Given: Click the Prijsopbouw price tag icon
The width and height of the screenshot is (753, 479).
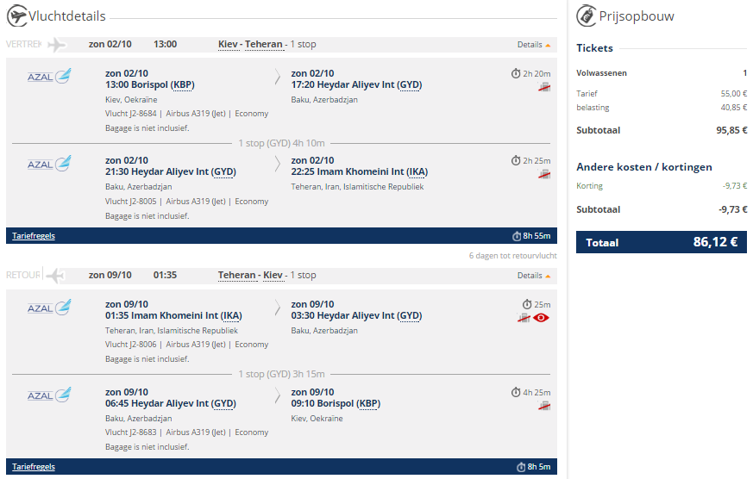Looking at the screenshot, I should click(x=586, y=16).
